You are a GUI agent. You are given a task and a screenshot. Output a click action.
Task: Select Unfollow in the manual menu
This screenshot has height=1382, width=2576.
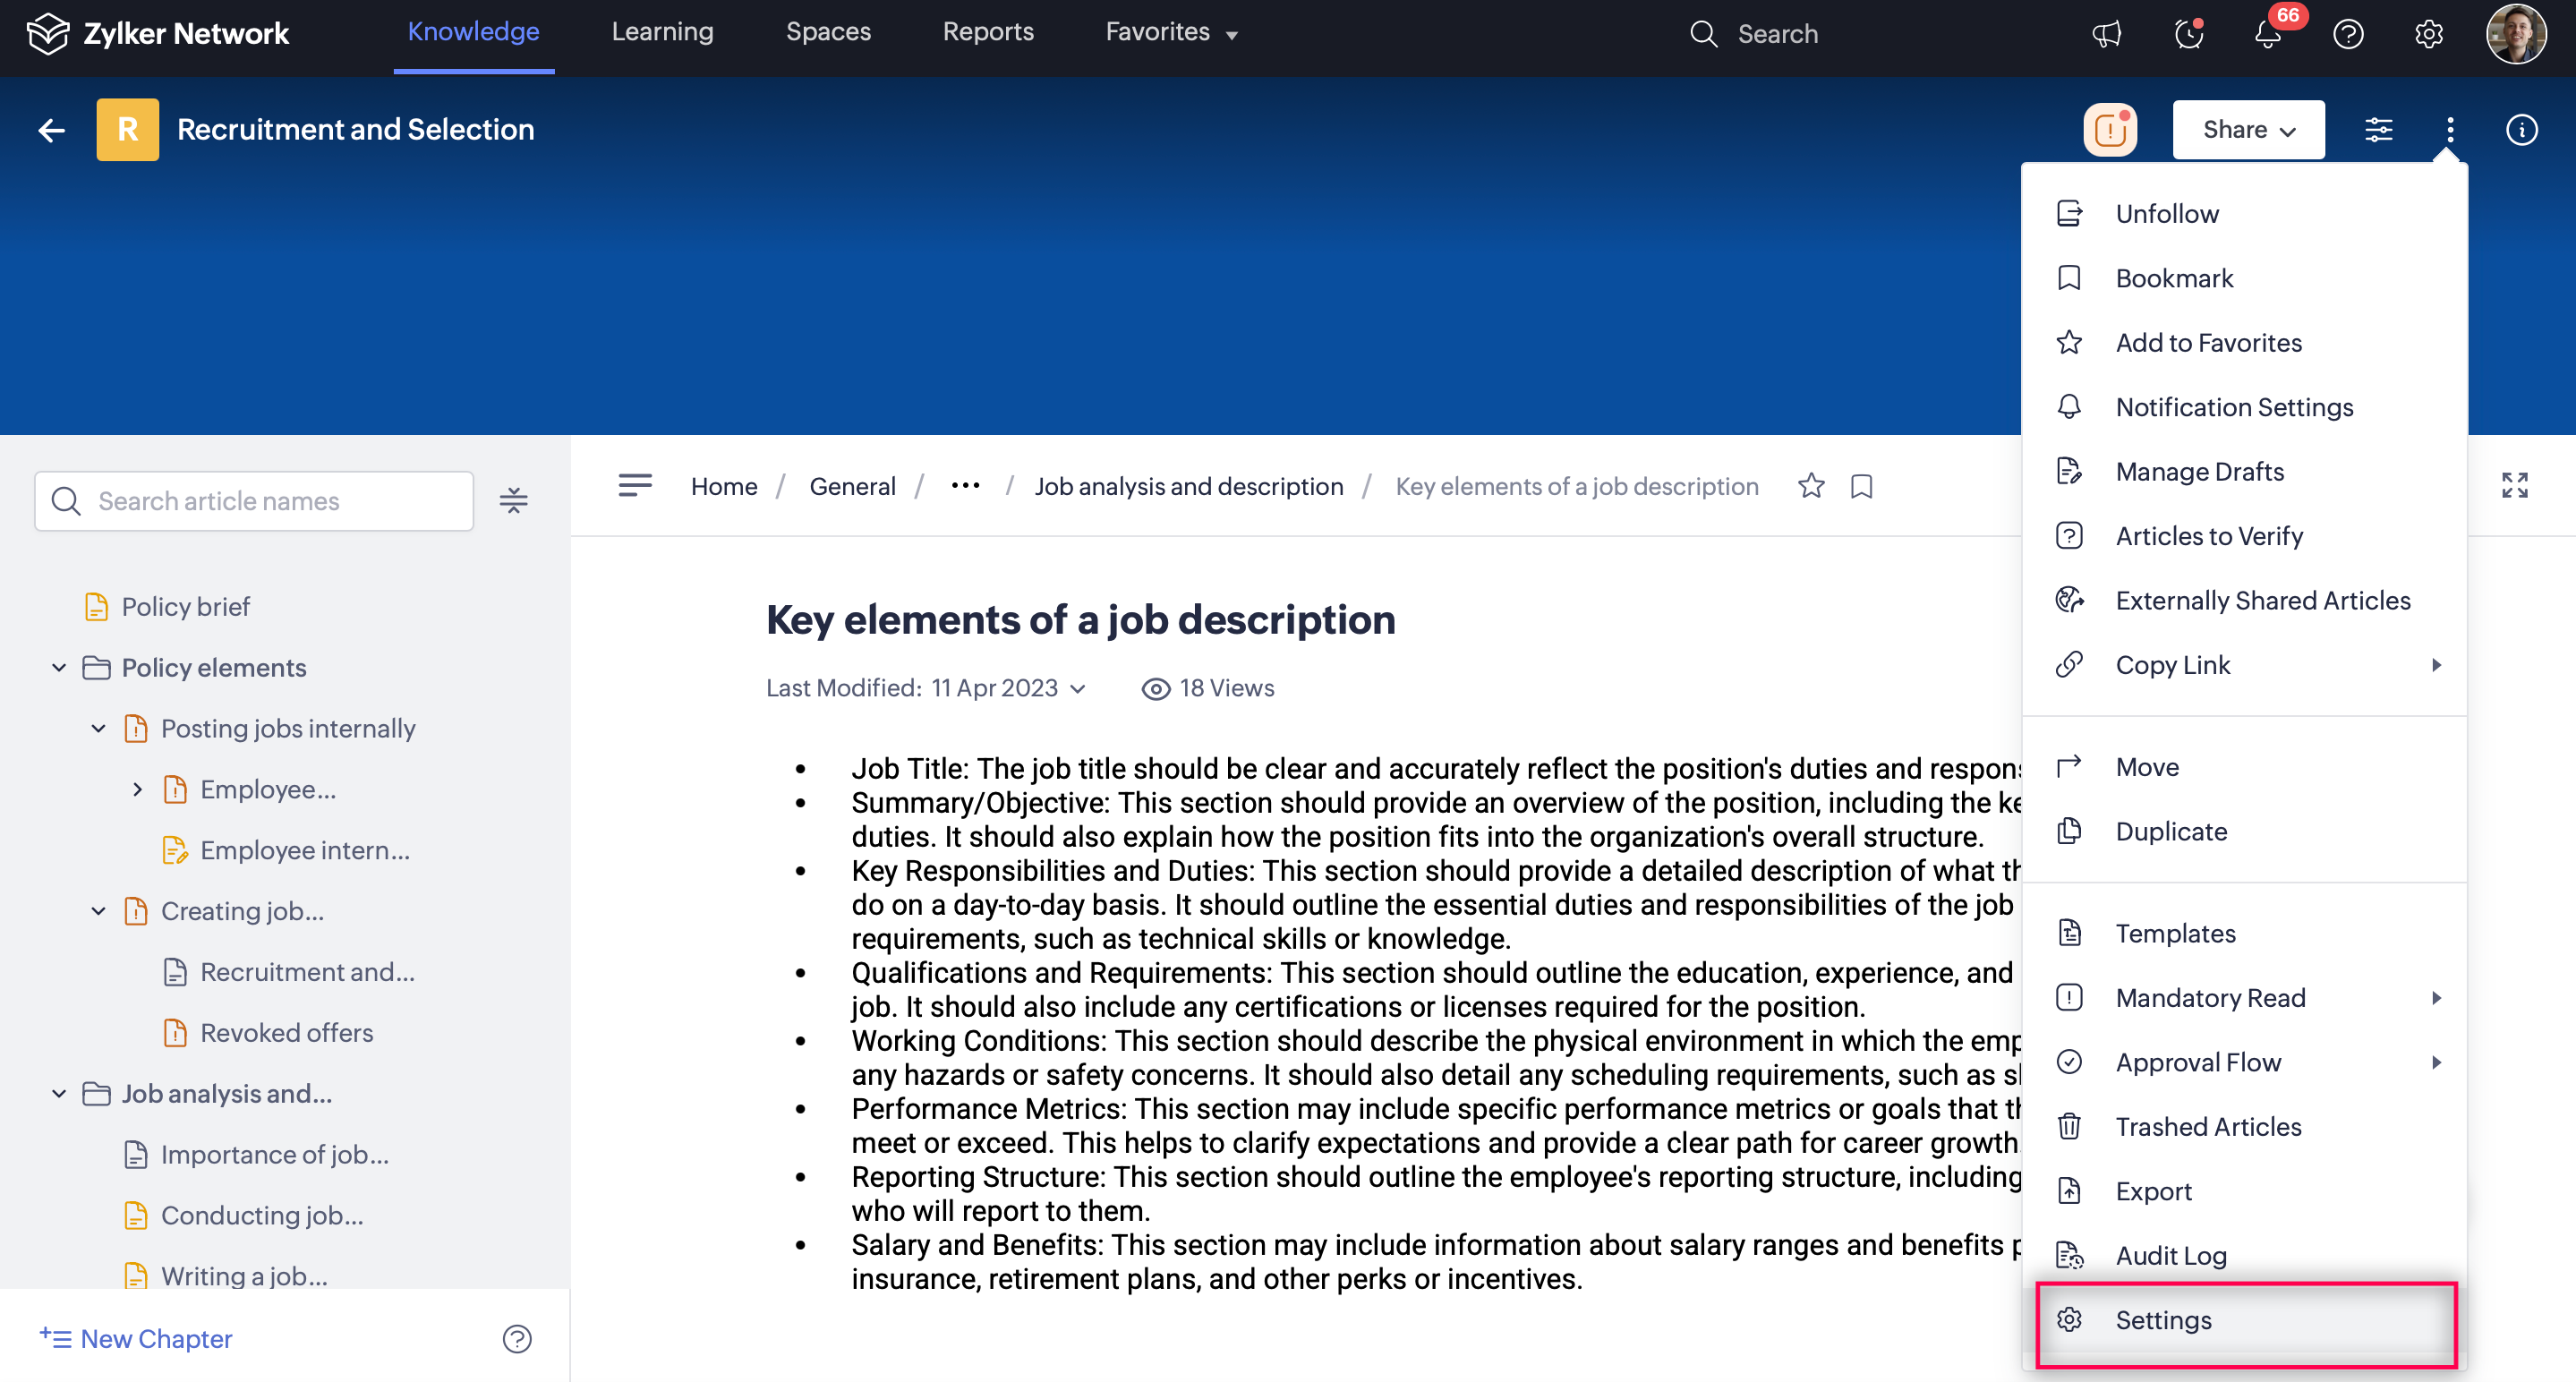[2166, 214]
